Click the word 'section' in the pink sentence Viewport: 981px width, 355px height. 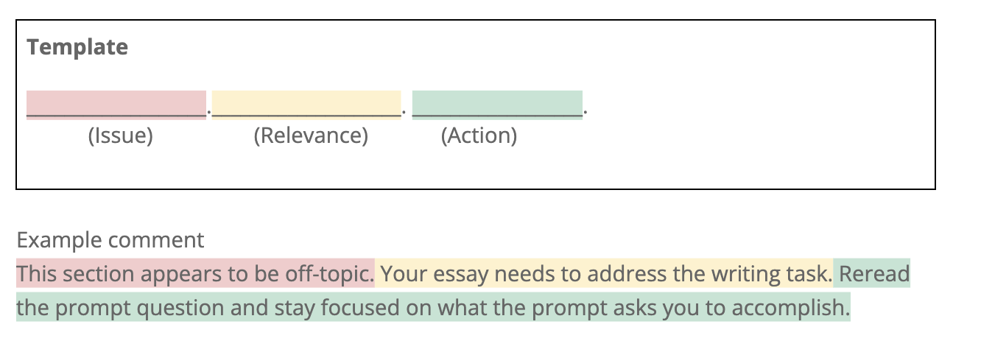click(100, 275)
